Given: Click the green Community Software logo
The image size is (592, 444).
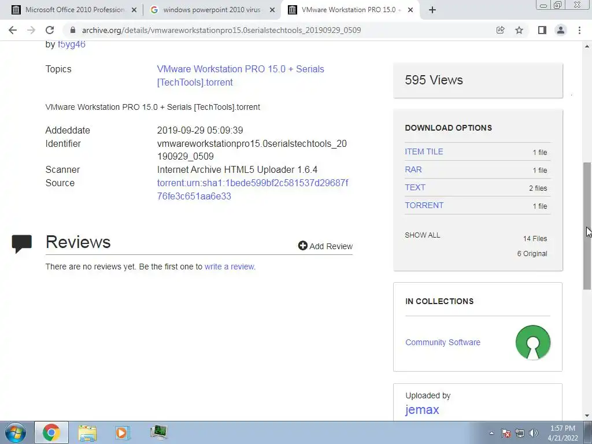Looking at the screenshot, I should [x=532, y=342].
